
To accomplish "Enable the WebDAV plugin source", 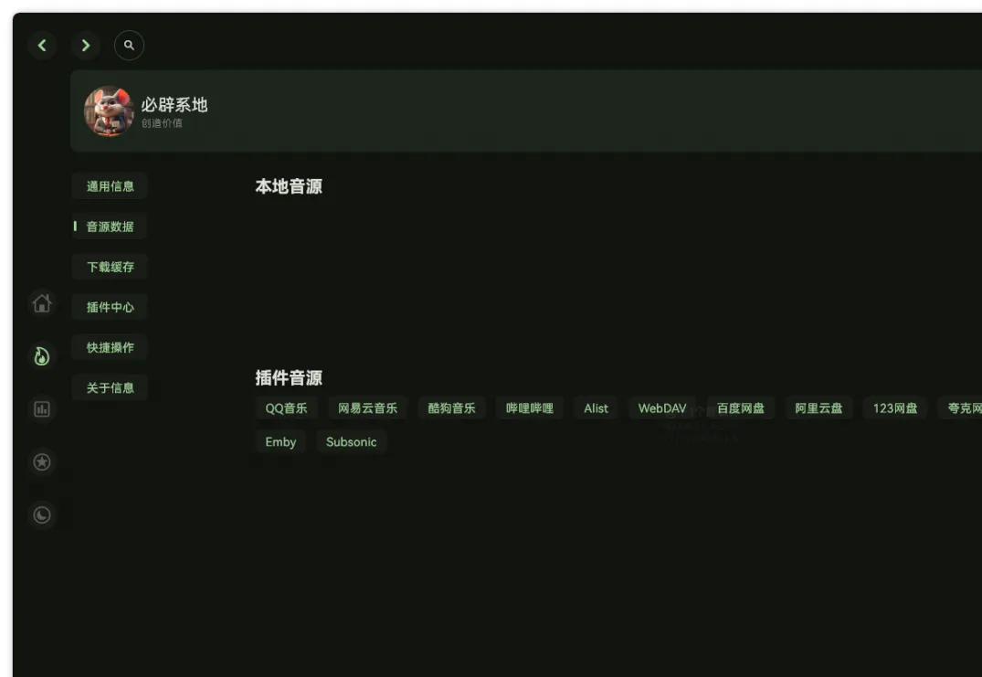I will (660, 408).
